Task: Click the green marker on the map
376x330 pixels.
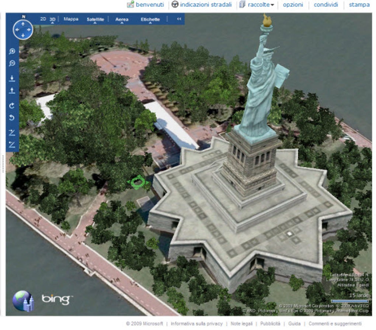Action: tap(137, 182)
